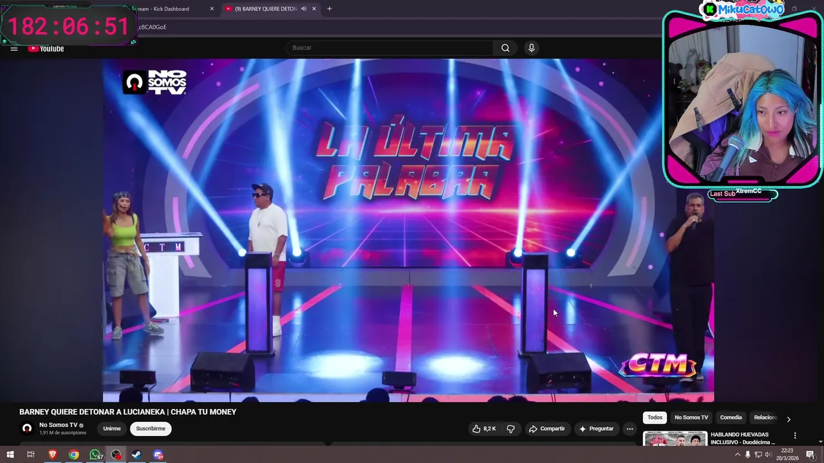Click the browser address bar URL
Viewport: 824px width, 463px height.
[152, 27]
